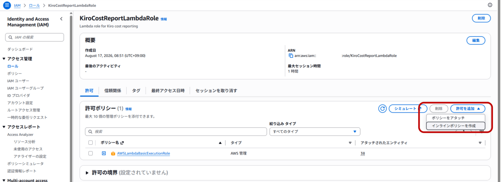The width and height of the screenshot is (501, 182).
Task: Expand the 許可の境界 section
Action: [87, 173]
